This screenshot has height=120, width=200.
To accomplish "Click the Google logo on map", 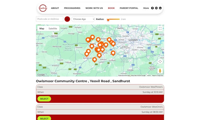I will pos(41,75).
